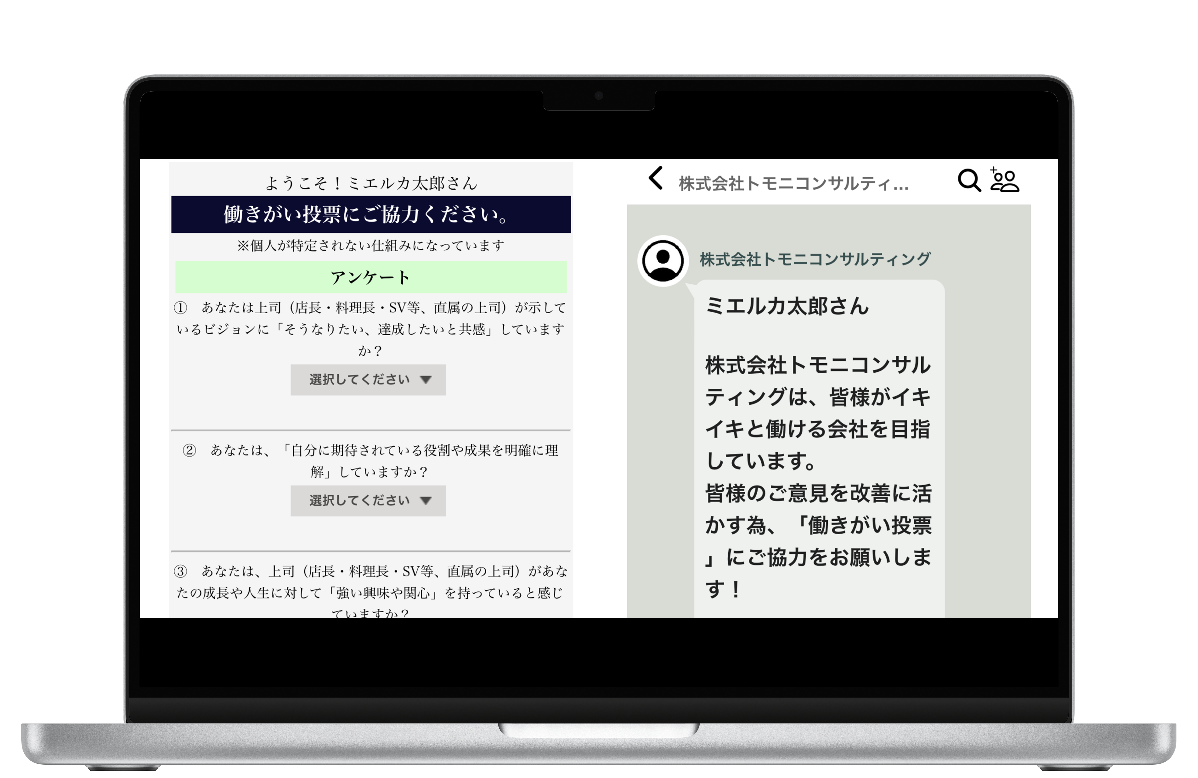Click the navy 働きがい投票にご協力ください banner
This screenshot has height=778, width=1198.
coord(371,214)
